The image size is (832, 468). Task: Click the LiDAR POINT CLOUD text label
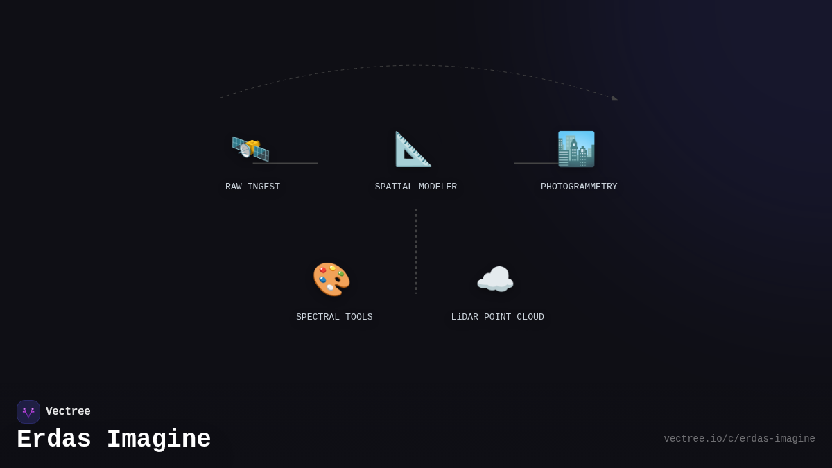tap(498, 317)
